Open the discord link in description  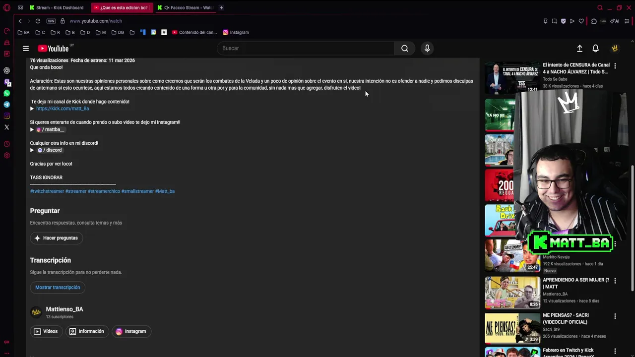(x=50, y=150)
